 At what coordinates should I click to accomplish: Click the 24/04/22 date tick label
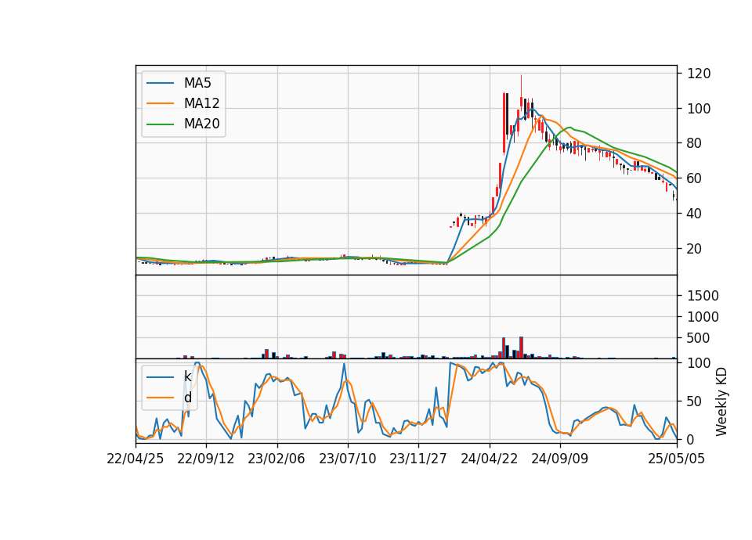click(x=489, y=459)
